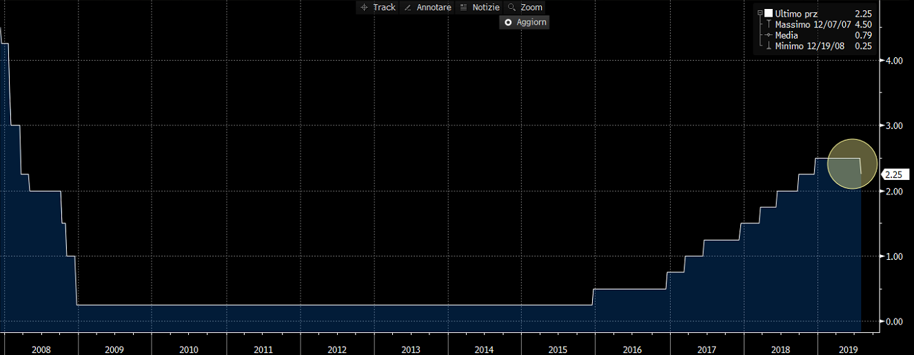Click the white series color swatch in legend
Image resolution: width=914 pixels, height=355 pixels.
769,14
